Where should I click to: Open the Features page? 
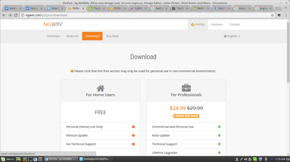pyautogui.click(x=73, y=36)
